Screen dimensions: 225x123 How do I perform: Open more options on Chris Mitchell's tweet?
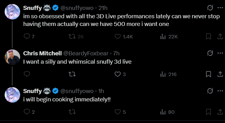(x=220, y=53)
